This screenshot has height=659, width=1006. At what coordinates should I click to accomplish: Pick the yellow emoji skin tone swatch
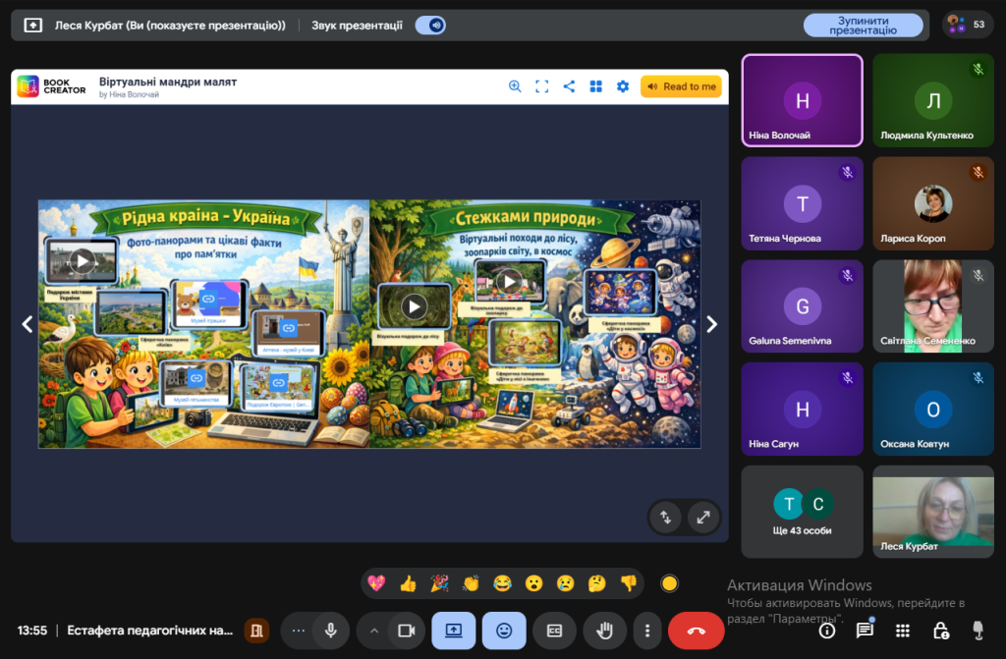(669, 583)
